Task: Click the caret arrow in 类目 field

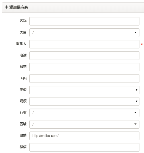Action: click(135, 32)
